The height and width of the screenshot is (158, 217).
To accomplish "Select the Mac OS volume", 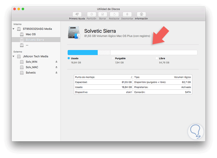I will 36,34.
